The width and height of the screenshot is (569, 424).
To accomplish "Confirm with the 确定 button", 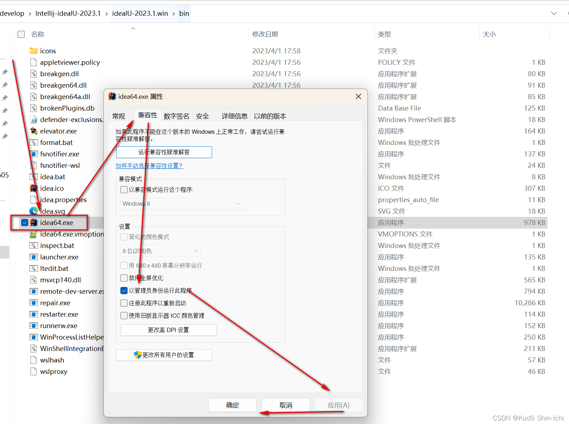I will pyautogui.click(x=233, y=405).
